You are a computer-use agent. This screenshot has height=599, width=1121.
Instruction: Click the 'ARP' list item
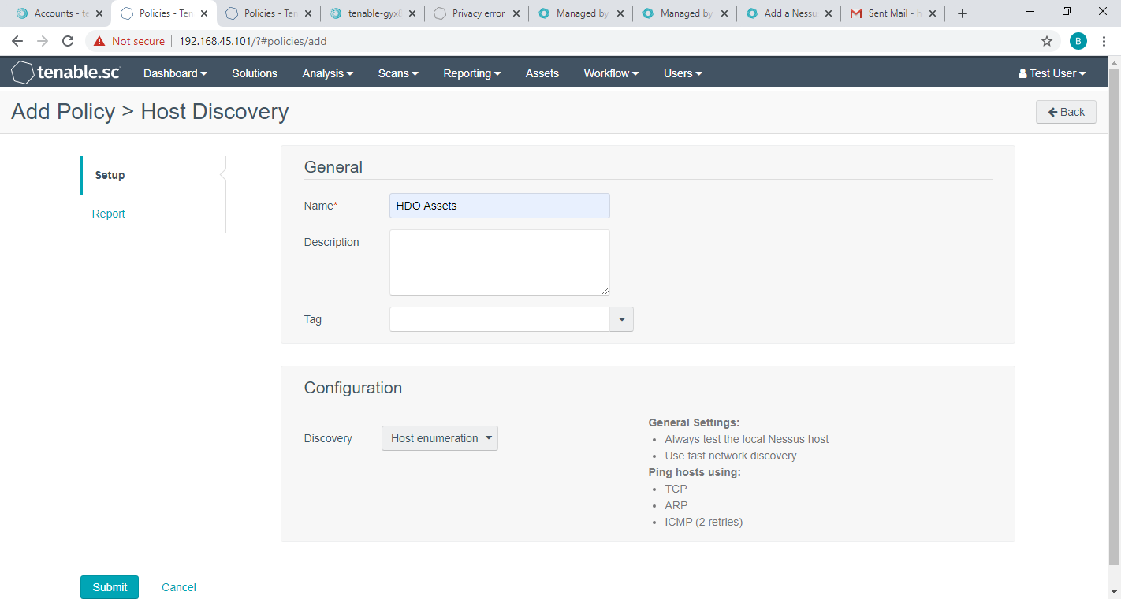coord(676,505)
